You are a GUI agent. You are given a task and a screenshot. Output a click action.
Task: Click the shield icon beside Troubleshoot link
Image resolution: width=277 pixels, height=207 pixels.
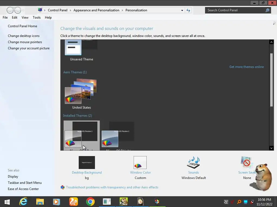(x=62, y=187)
